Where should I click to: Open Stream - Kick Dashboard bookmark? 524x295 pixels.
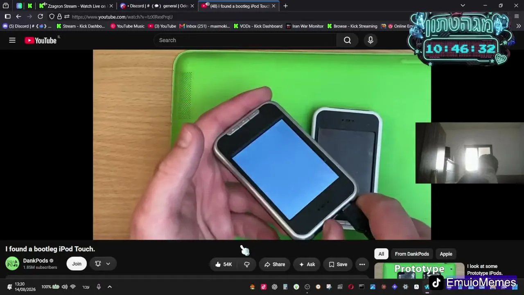click(81, 26)
